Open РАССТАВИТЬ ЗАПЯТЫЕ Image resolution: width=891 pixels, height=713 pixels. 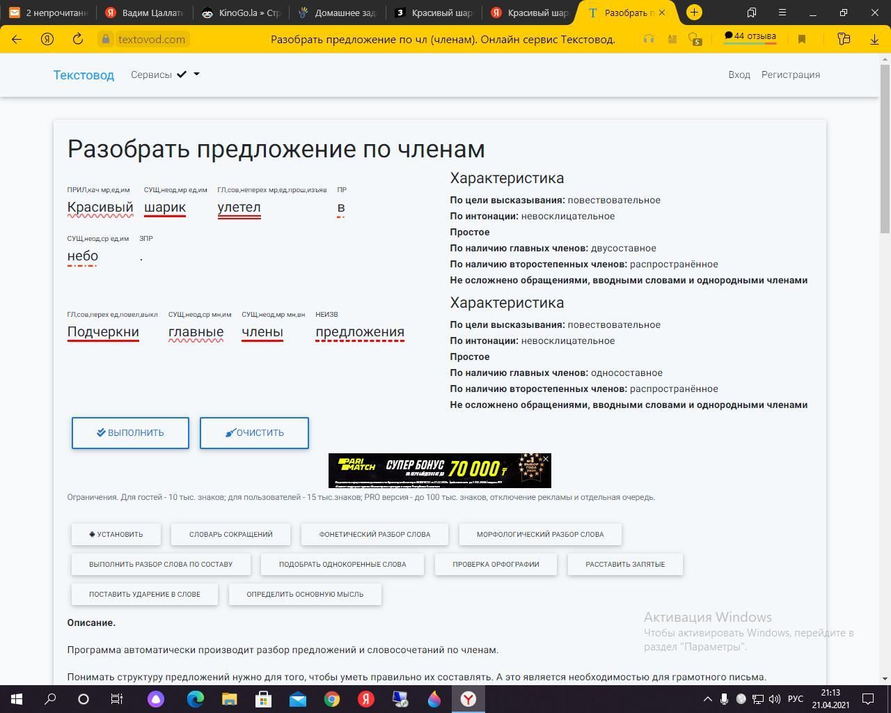click(625, 564)
